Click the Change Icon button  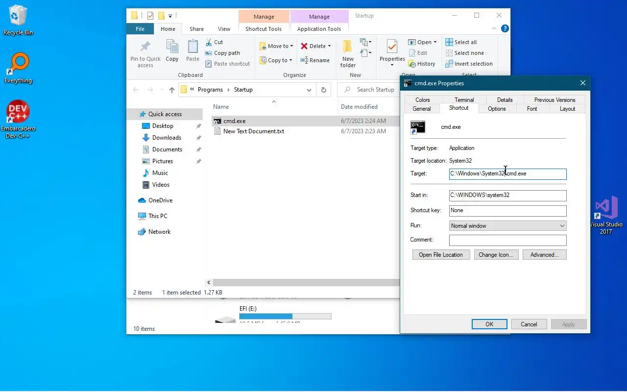[496, 255]
